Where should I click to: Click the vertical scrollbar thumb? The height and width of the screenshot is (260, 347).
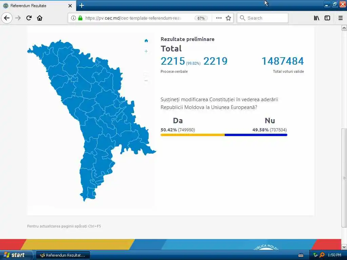pyautogui.click(x=344, y=178)
